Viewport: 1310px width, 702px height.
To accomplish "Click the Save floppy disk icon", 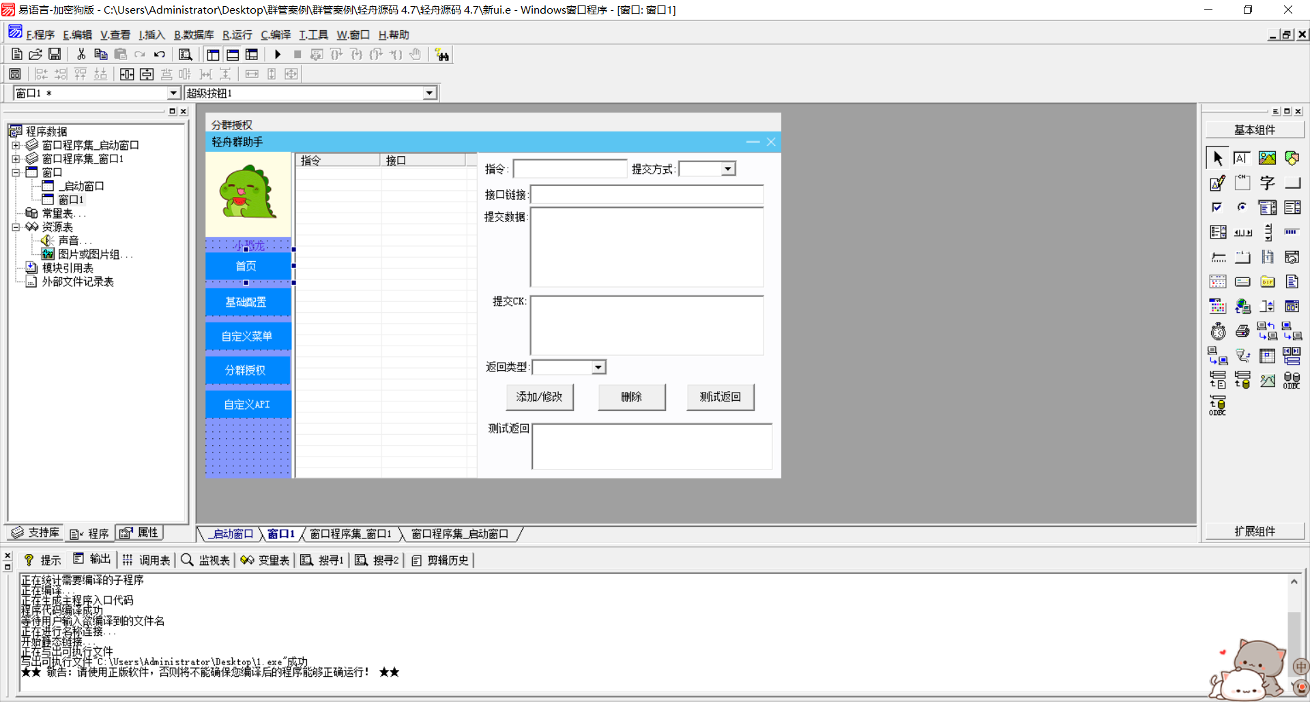I will point(55,55).
